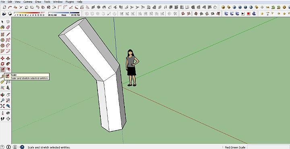Open the Window menu
Viewport: 290px width, 149px height.
pos(58,2)
